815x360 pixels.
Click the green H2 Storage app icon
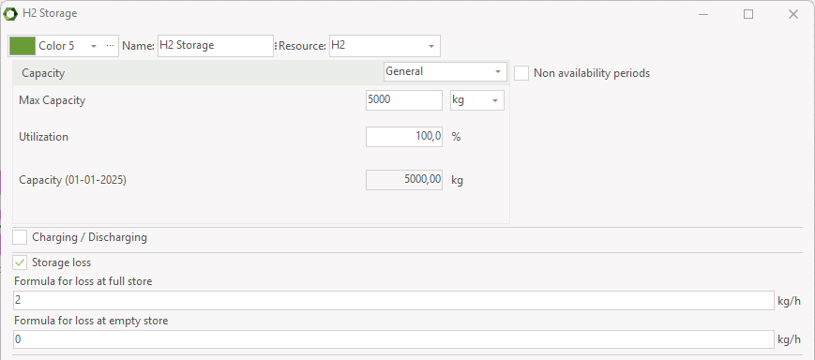pos(10,14)
